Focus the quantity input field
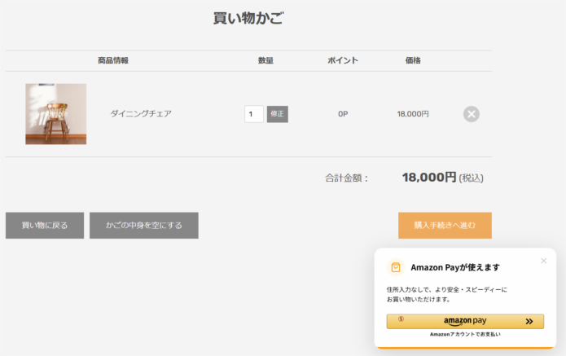The width and height of the screenshot is (566, 356). [x=253, y=114]
